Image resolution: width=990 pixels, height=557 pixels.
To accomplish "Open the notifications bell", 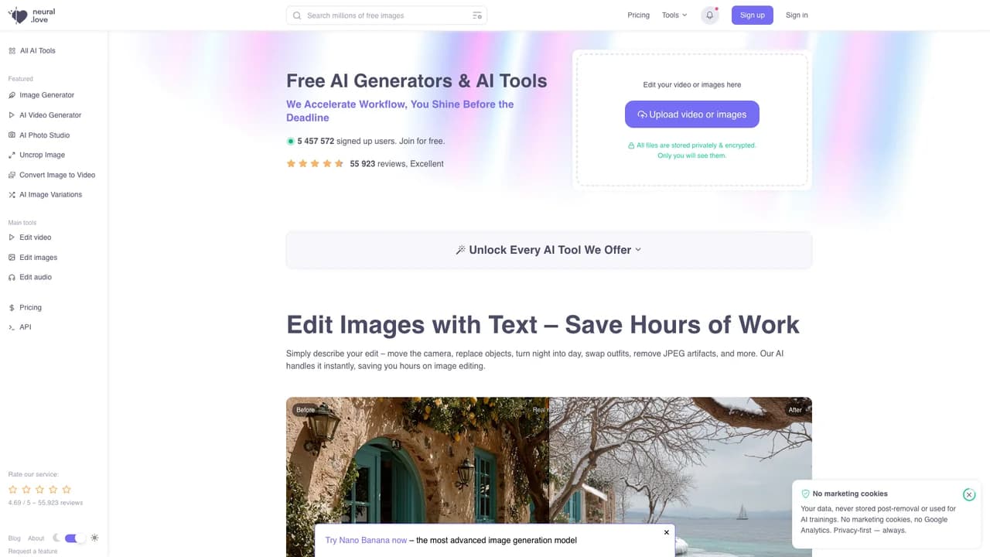I will (x=710, y=15).
